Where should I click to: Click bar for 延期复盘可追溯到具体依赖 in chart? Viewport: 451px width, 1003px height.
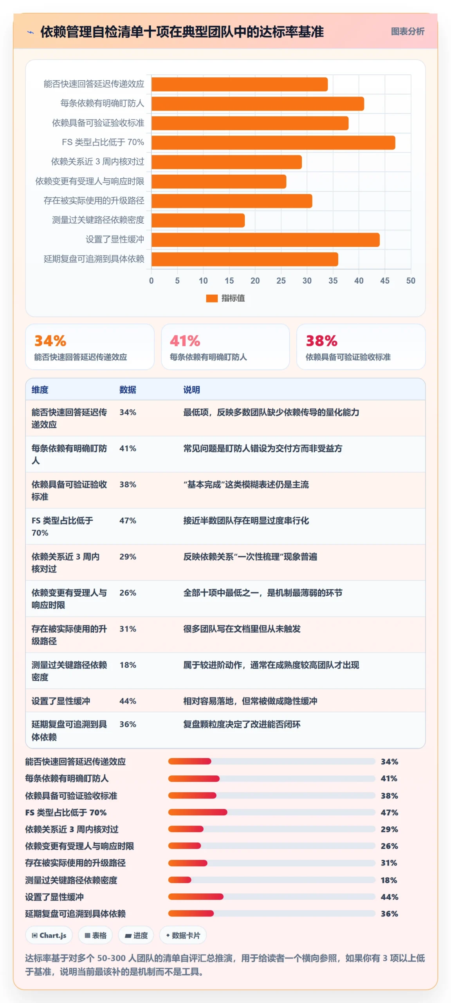click(x=245, y=259)
